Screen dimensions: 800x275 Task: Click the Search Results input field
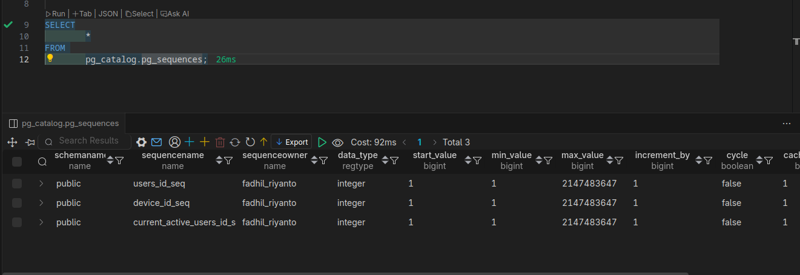(x=88, y=141)
